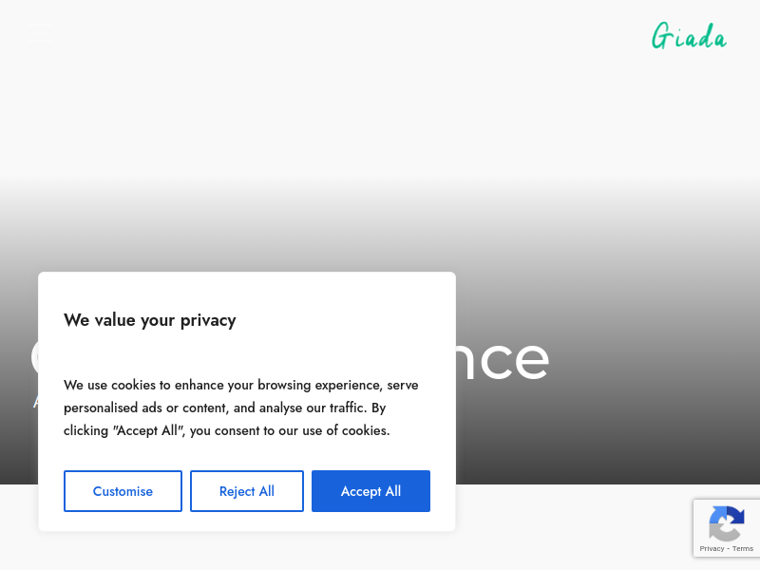Click the 'personalised ads or content' text line
760x570 pixels.
[145, 408]
